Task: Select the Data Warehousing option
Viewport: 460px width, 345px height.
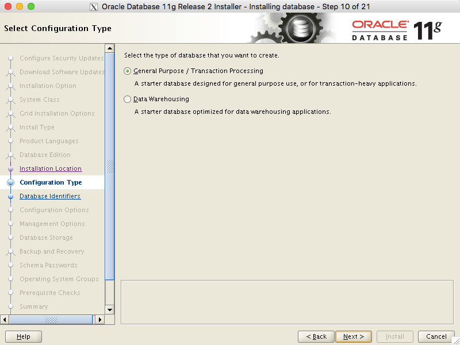Action: (127, 99)
